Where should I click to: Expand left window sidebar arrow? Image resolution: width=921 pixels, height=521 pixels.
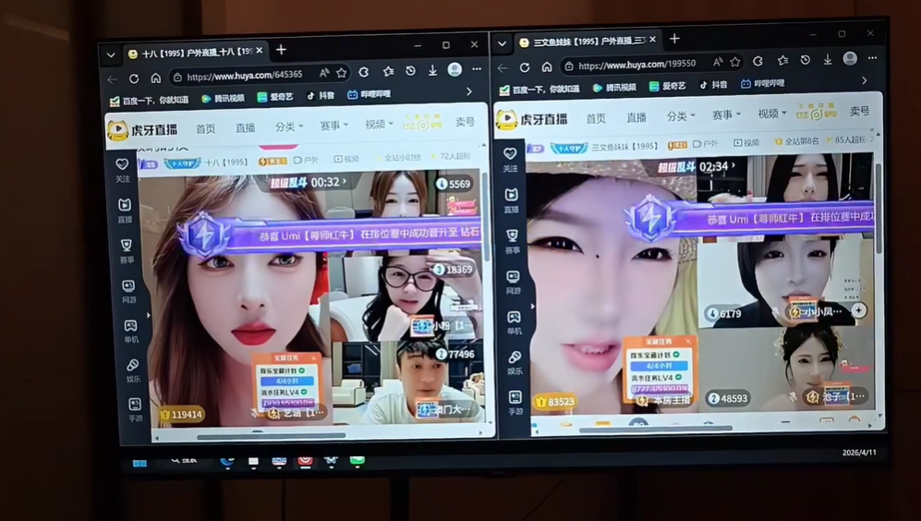[148, 315]
